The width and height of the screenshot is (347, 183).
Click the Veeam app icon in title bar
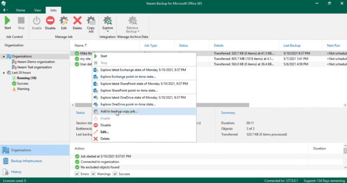point(4,3)
